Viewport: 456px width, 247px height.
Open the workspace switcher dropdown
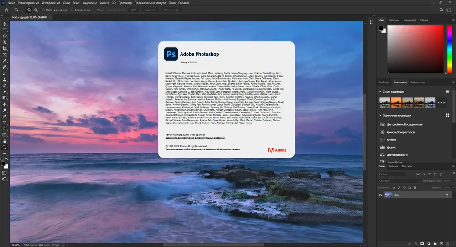[x=449, y=10]
